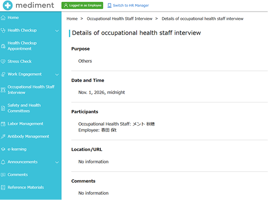Image resolution: width=268 pixels, height=200 pixels.
Task: Click the Logged in as Employee button
Action: 82,6
